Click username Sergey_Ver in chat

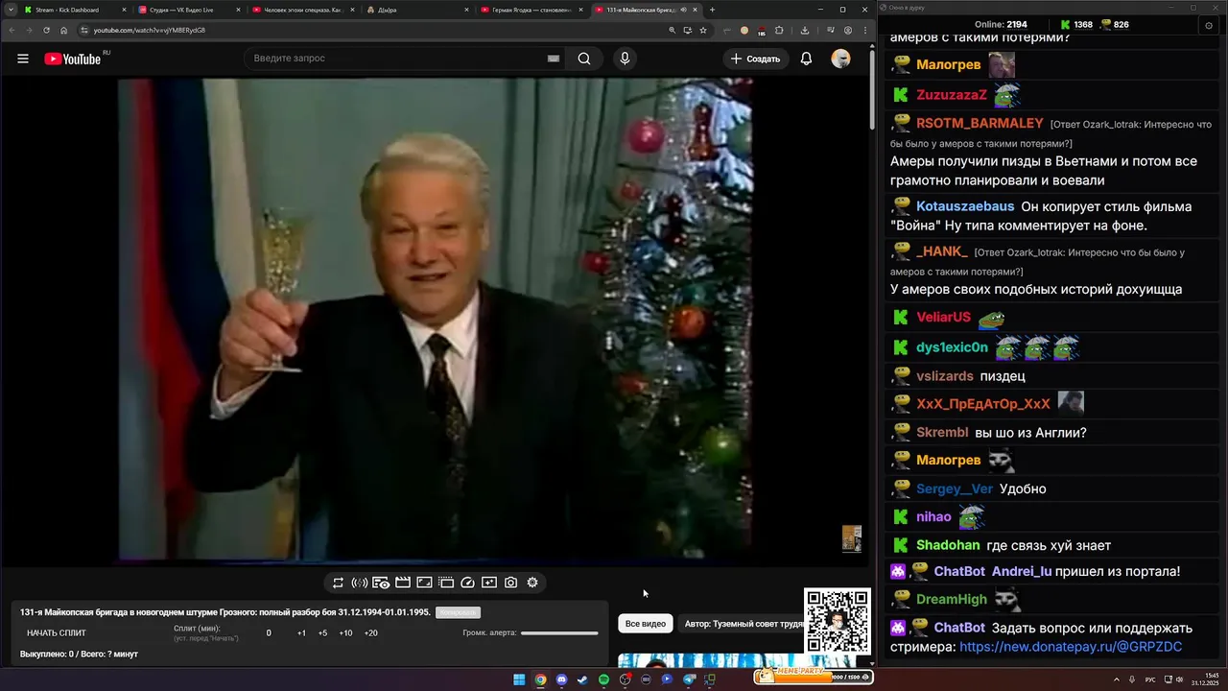tap(955, 489)
